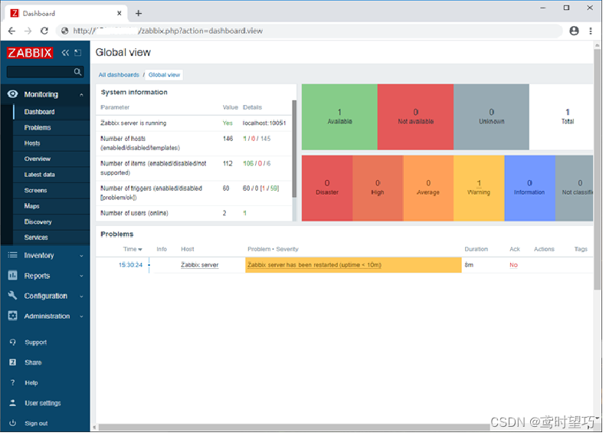606x436 pixels.
Task: Click the Disaster severity tile
Action: coord(327,188)
